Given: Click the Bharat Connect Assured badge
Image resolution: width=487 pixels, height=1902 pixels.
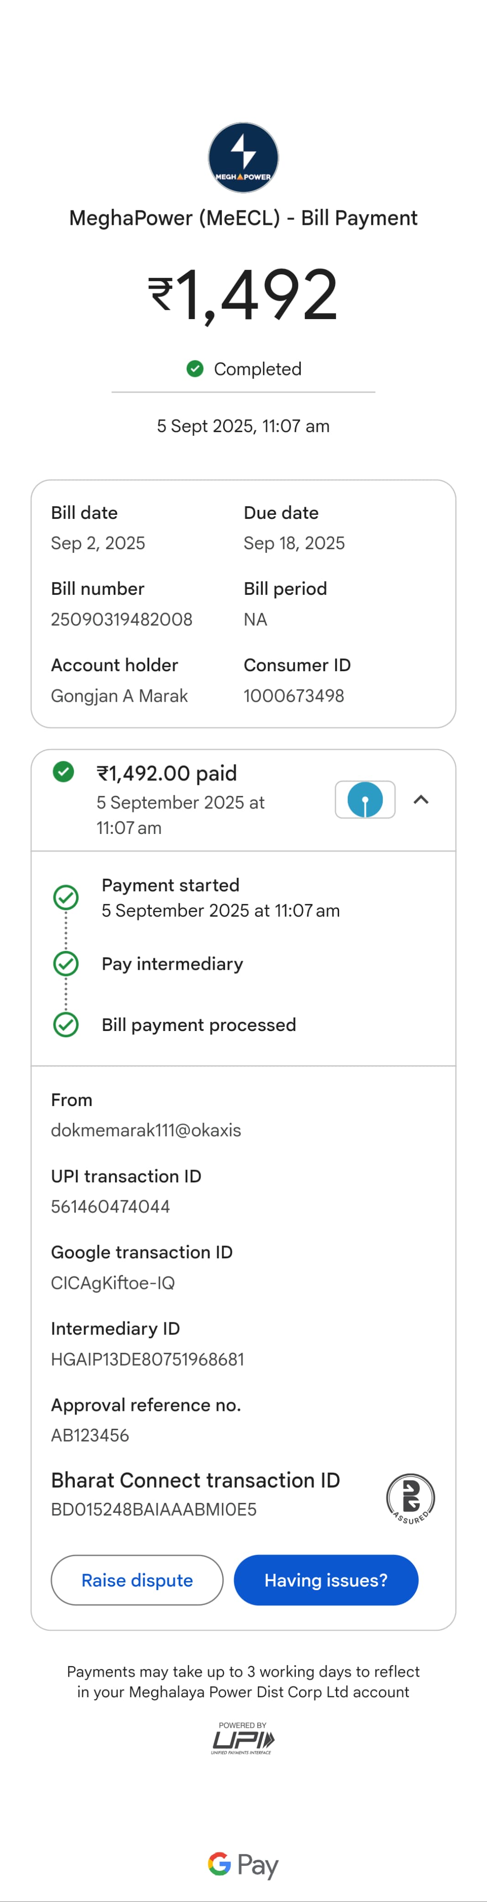Looking at the screenshot, I should click(410, 1498).
